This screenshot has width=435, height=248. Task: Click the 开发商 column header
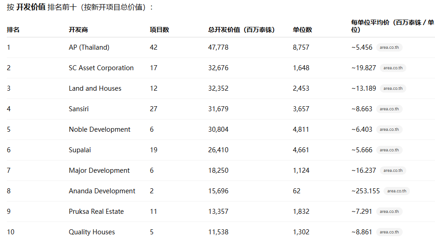(x=78, y=30)
